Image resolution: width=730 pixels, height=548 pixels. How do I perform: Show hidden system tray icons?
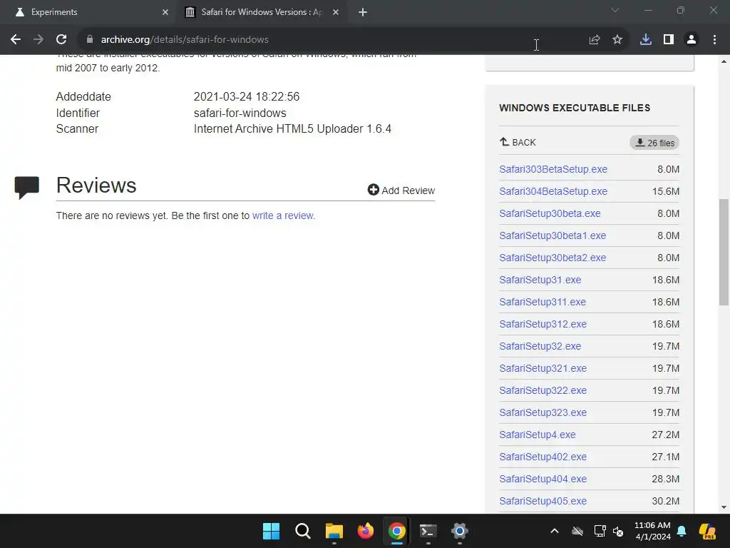tap(554, 531)
